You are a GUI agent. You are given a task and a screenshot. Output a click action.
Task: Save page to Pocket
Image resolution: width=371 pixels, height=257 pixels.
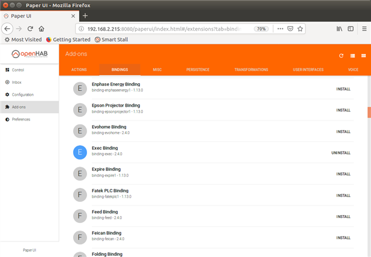click(x=290, y=28)
